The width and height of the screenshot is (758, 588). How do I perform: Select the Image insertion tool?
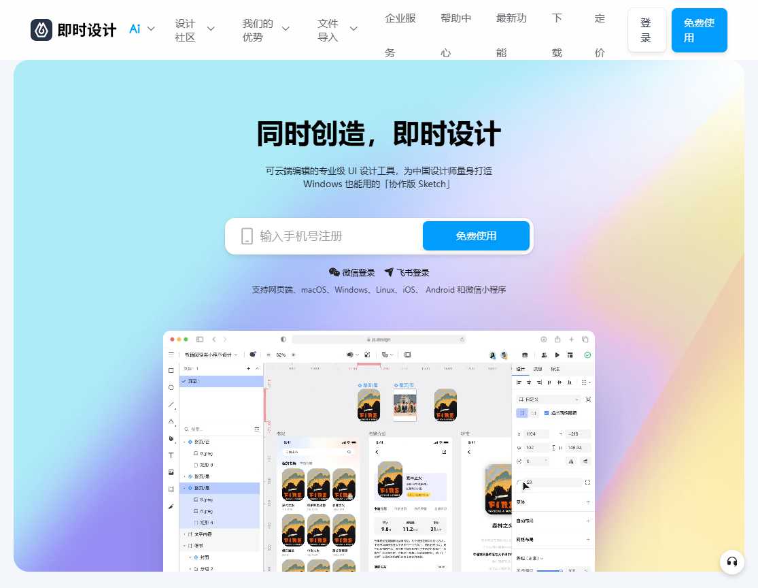171,472
